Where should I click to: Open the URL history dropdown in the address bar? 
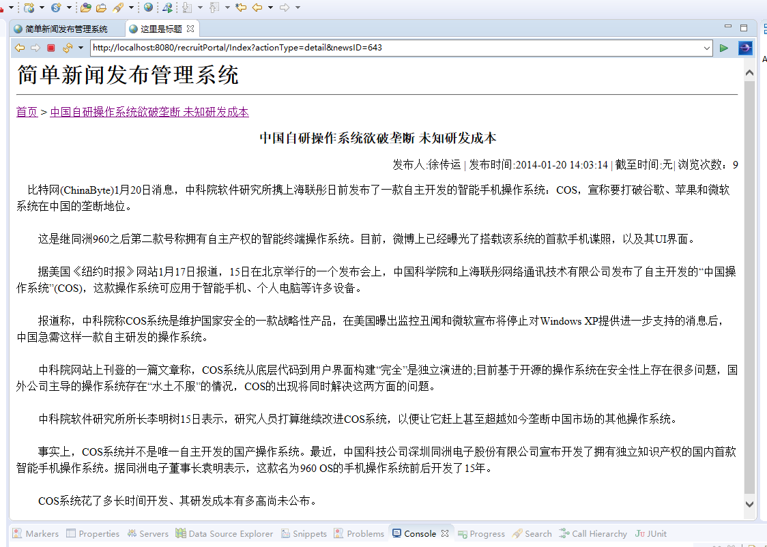[708, 48]
